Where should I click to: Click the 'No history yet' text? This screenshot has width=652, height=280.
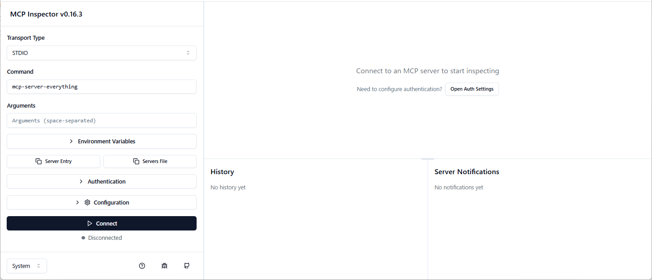228,187
